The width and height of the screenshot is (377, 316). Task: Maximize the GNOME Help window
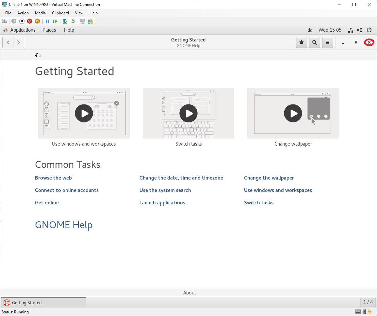pyautogui.click(x=356, y=42)
